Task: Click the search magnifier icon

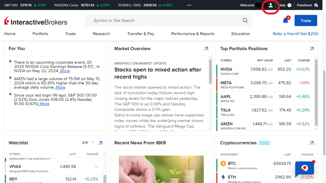Action: [x=245, y=20]
